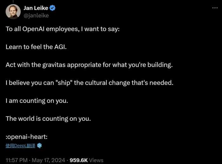The image size is (222, 164).
Task: Click the "I believe you can" sentence
Action: [89, 83]
